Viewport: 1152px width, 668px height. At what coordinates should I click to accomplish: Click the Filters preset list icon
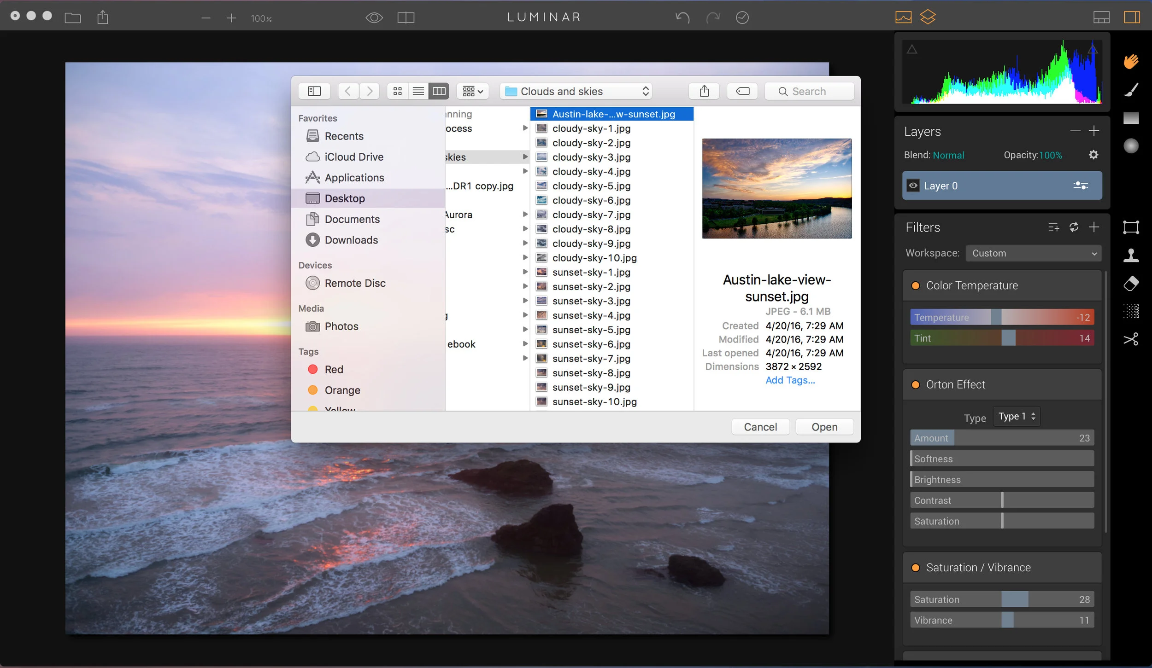1053,227
